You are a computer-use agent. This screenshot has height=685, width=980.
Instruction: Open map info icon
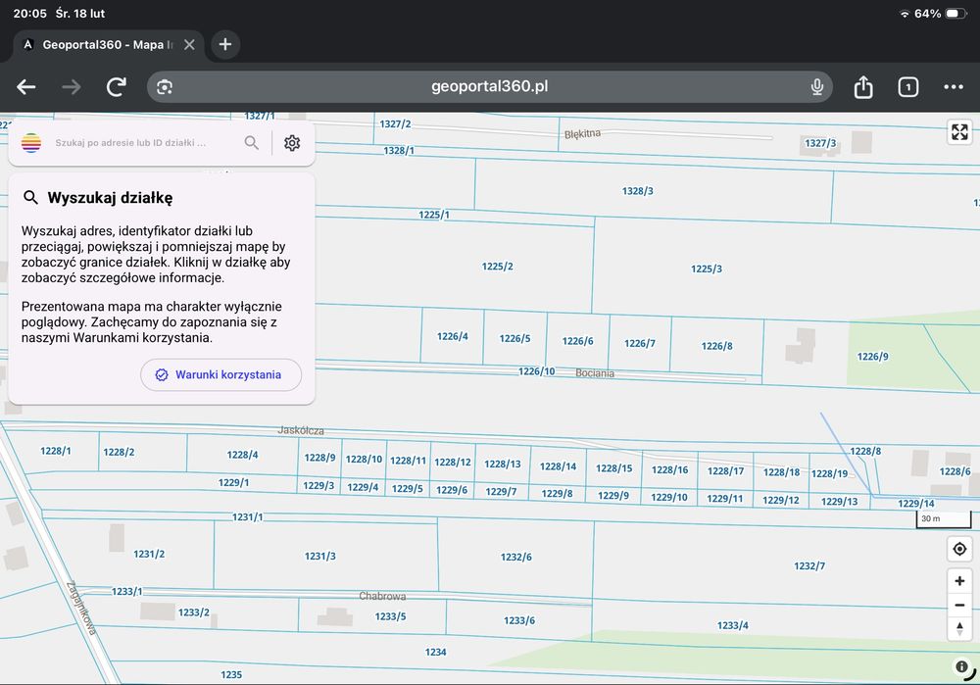coord(962,667)
